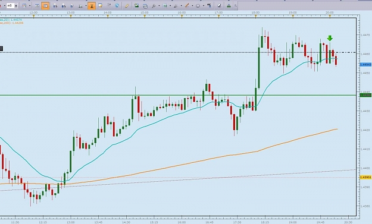This screenshot has height=224, width=372.
Task: Click the green tree structure icon
Action: [229, 6]
